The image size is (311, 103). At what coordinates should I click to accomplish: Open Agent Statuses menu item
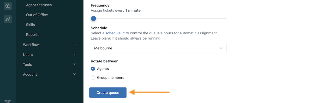click(x=39, y=5)
